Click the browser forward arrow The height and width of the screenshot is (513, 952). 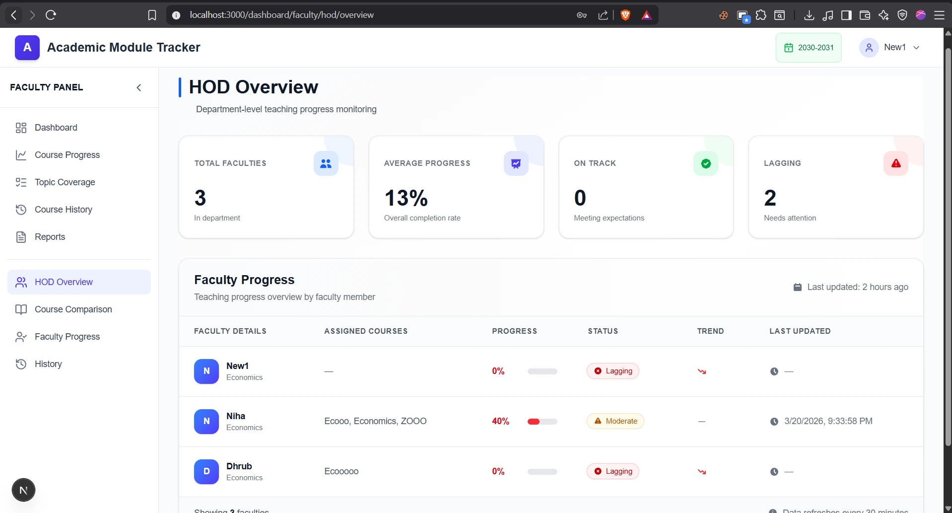coord(32,15)
